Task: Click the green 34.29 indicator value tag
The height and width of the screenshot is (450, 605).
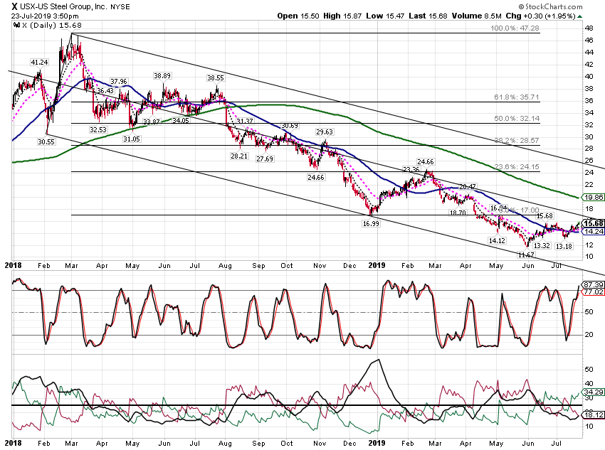Action: click(x=594, y=392)
